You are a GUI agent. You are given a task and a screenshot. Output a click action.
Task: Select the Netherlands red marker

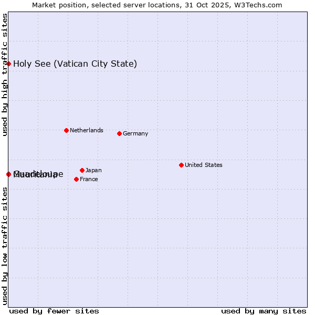click(66, 130)
